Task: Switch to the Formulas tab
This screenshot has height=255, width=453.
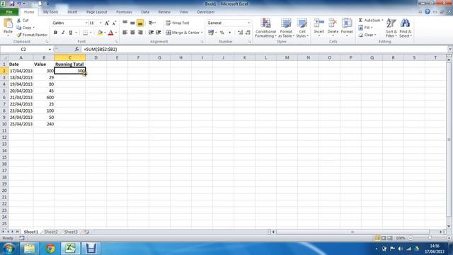Action: [124, 12]
